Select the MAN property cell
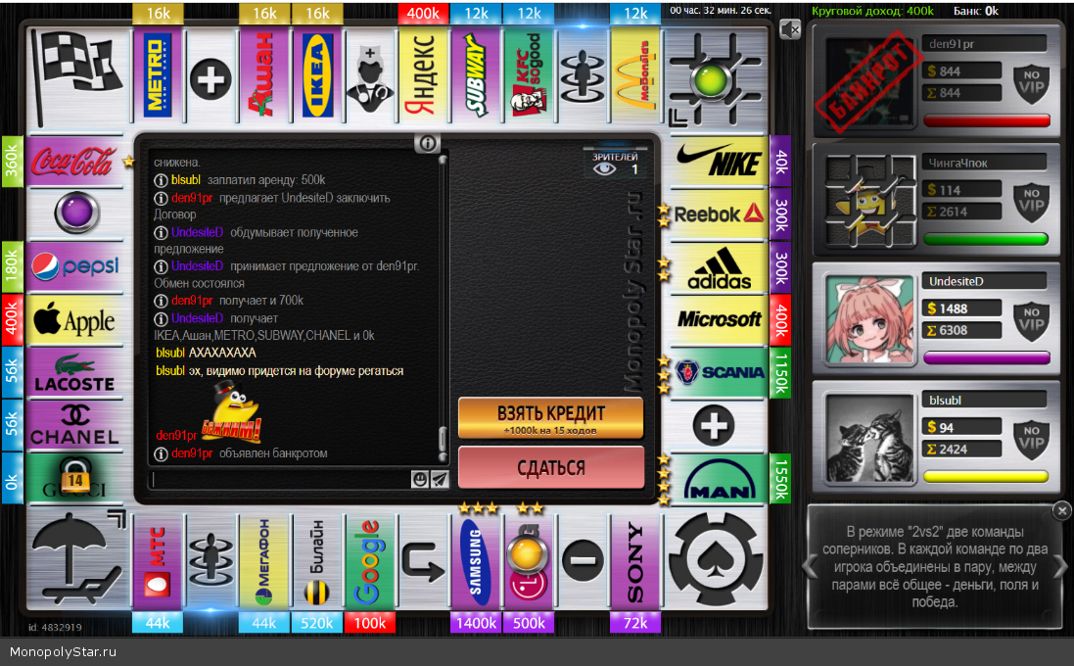Viewport: 1074px width, 666px height. coord(718,478)
